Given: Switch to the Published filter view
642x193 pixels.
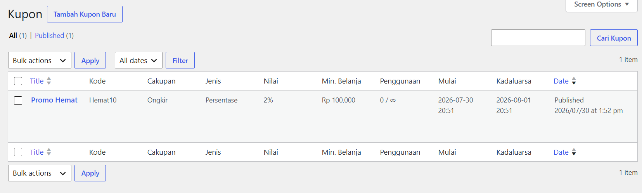Looking at the screenshot, I should click(49, 36).
